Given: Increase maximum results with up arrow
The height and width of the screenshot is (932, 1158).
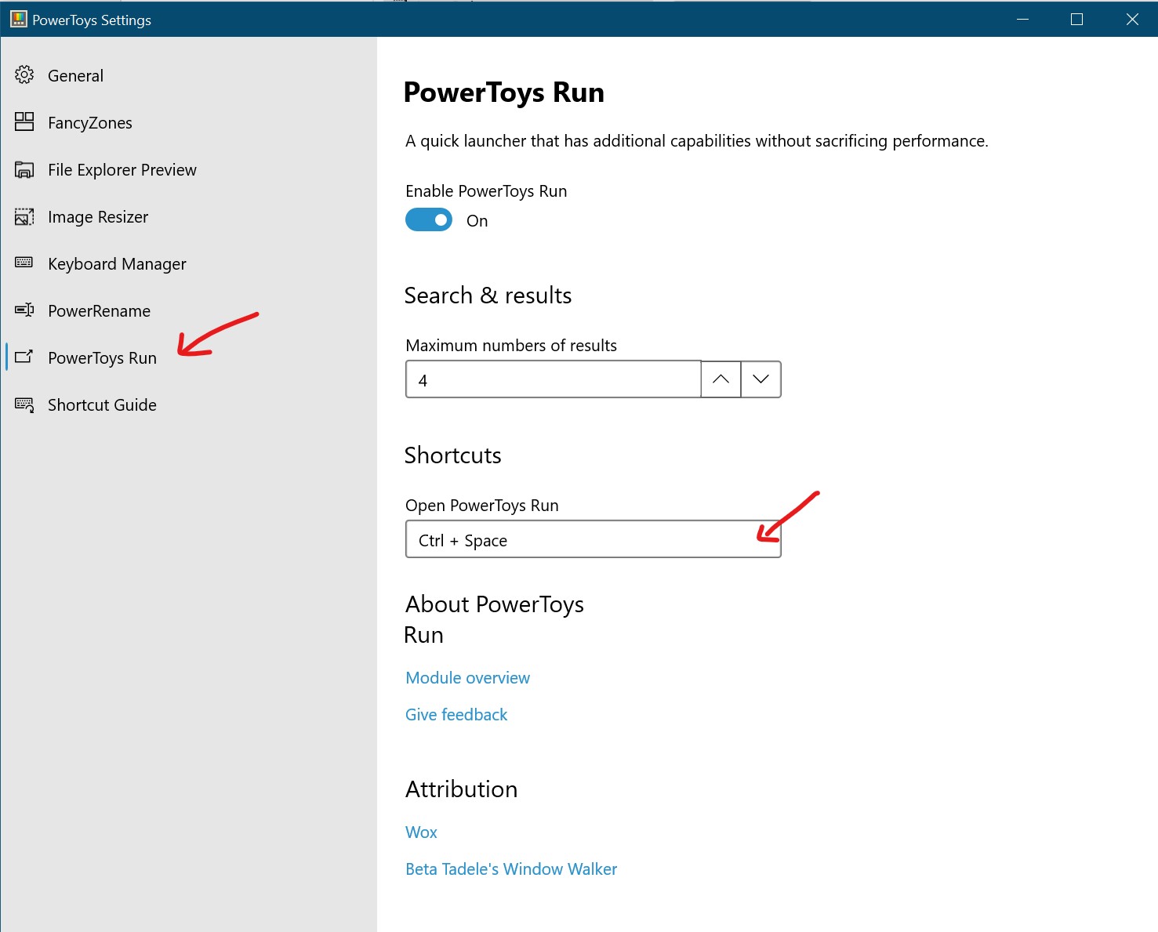Looking at the screenshot, I should pyautogui.click(x=721, y=379).
